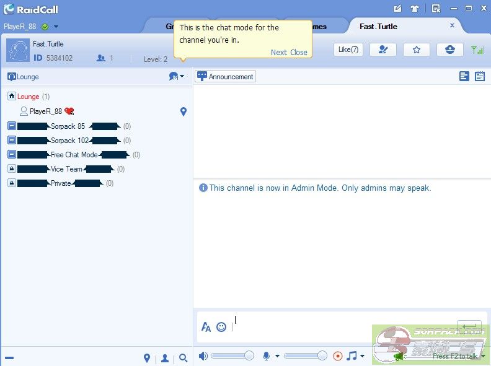The width and height of the screenshot is (491, 366).
Task: Adjust the microphone volume slider
Action: 305,355
